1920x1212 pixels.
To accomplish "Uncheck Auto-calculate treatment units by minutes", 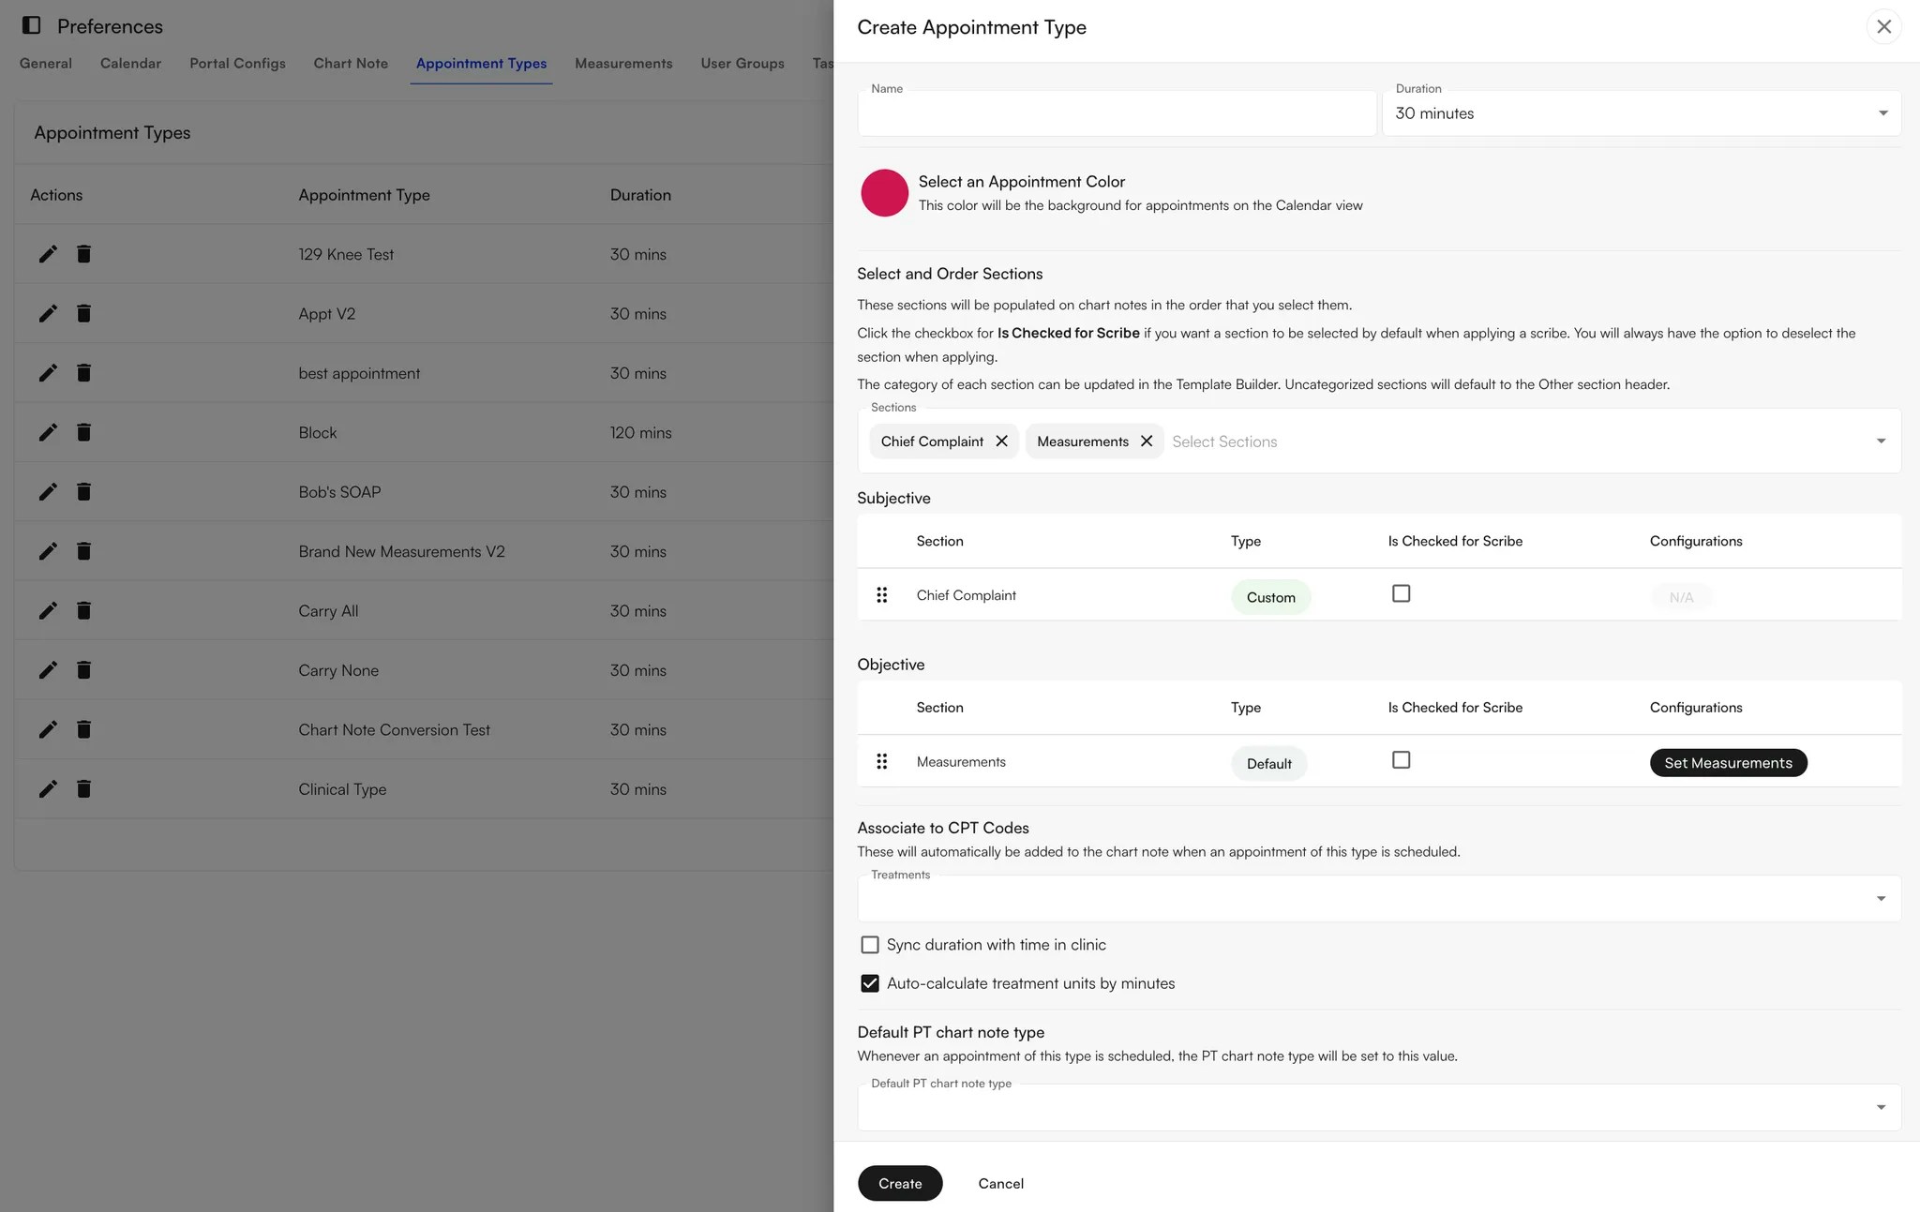I will [870, 983].
